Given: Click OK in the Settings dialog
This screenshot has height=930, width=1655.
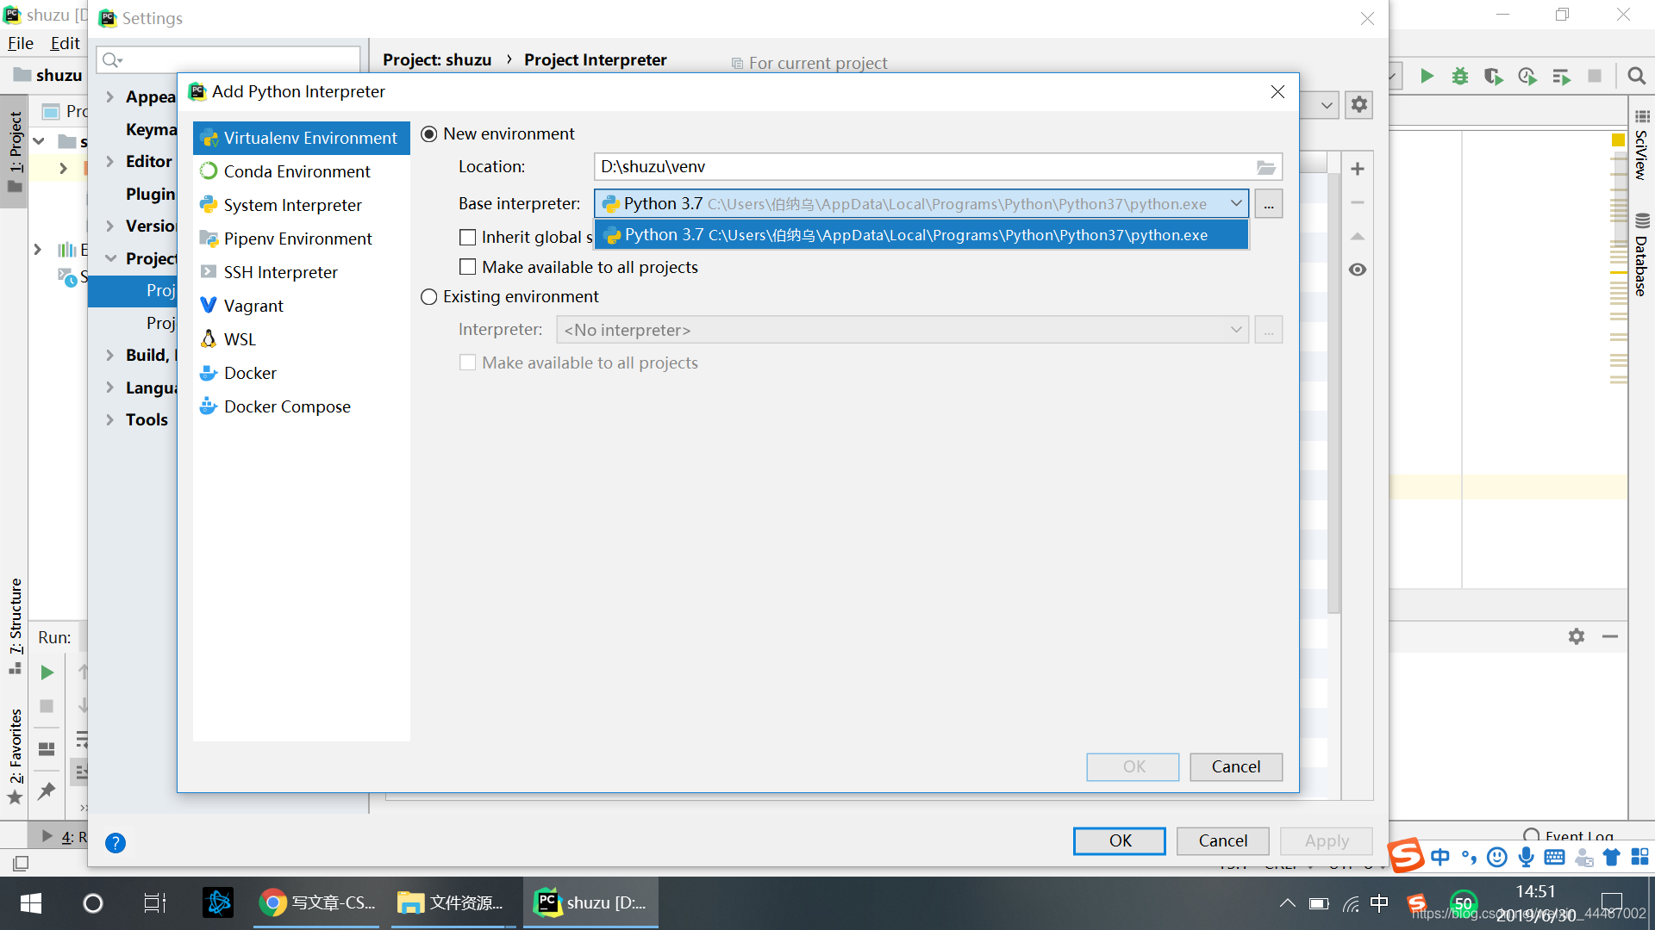Looking at the screenshot, I should 1119,840.
